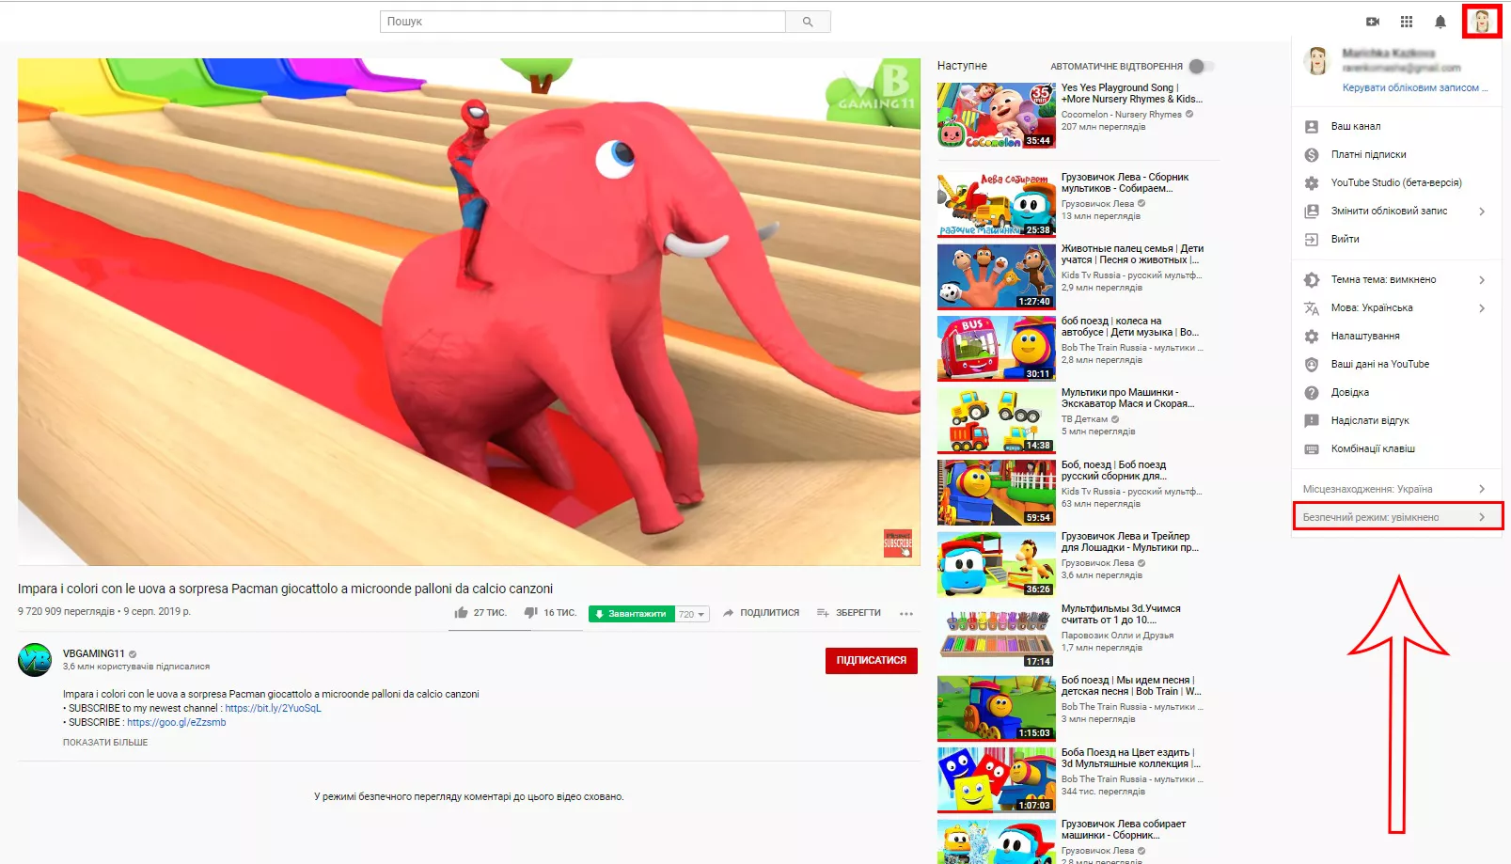This screenshot has height=864, width=1511.
Task: Click the Змінити обліковий запис icon
Action: tap(1312, 211)
